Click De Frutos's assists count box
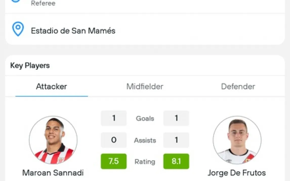290x181 pixels. (176, 140)
